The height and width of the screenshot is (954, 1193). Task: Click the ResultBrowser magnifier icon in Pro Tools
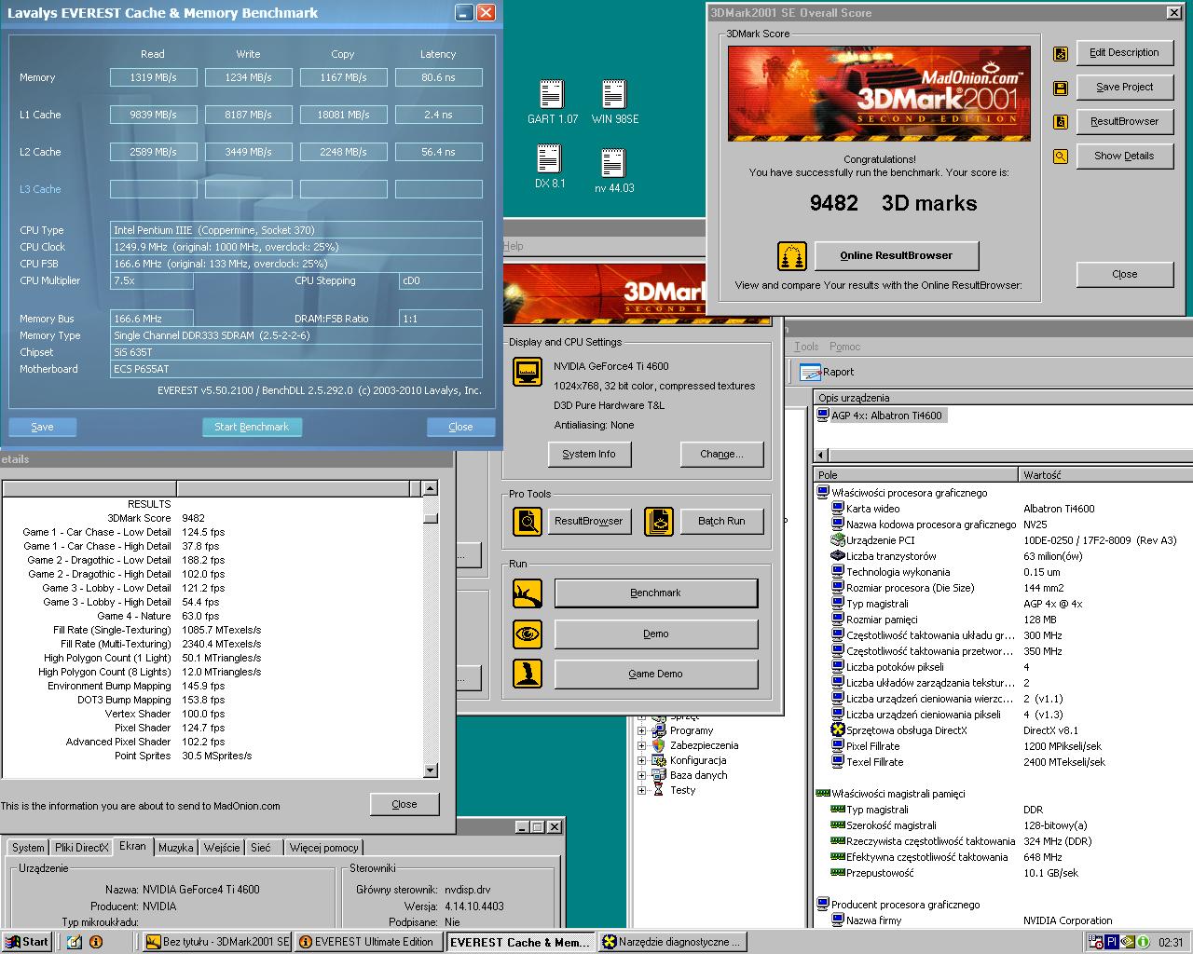(x=528, y=521)
